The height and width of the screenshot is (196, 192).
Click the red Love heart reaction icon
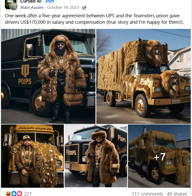20,193
